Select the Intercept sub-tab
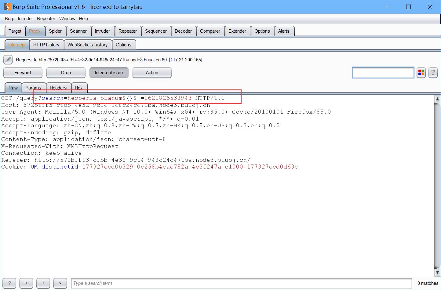The height and width of the screenshot is (290, 441). [17, 45]
